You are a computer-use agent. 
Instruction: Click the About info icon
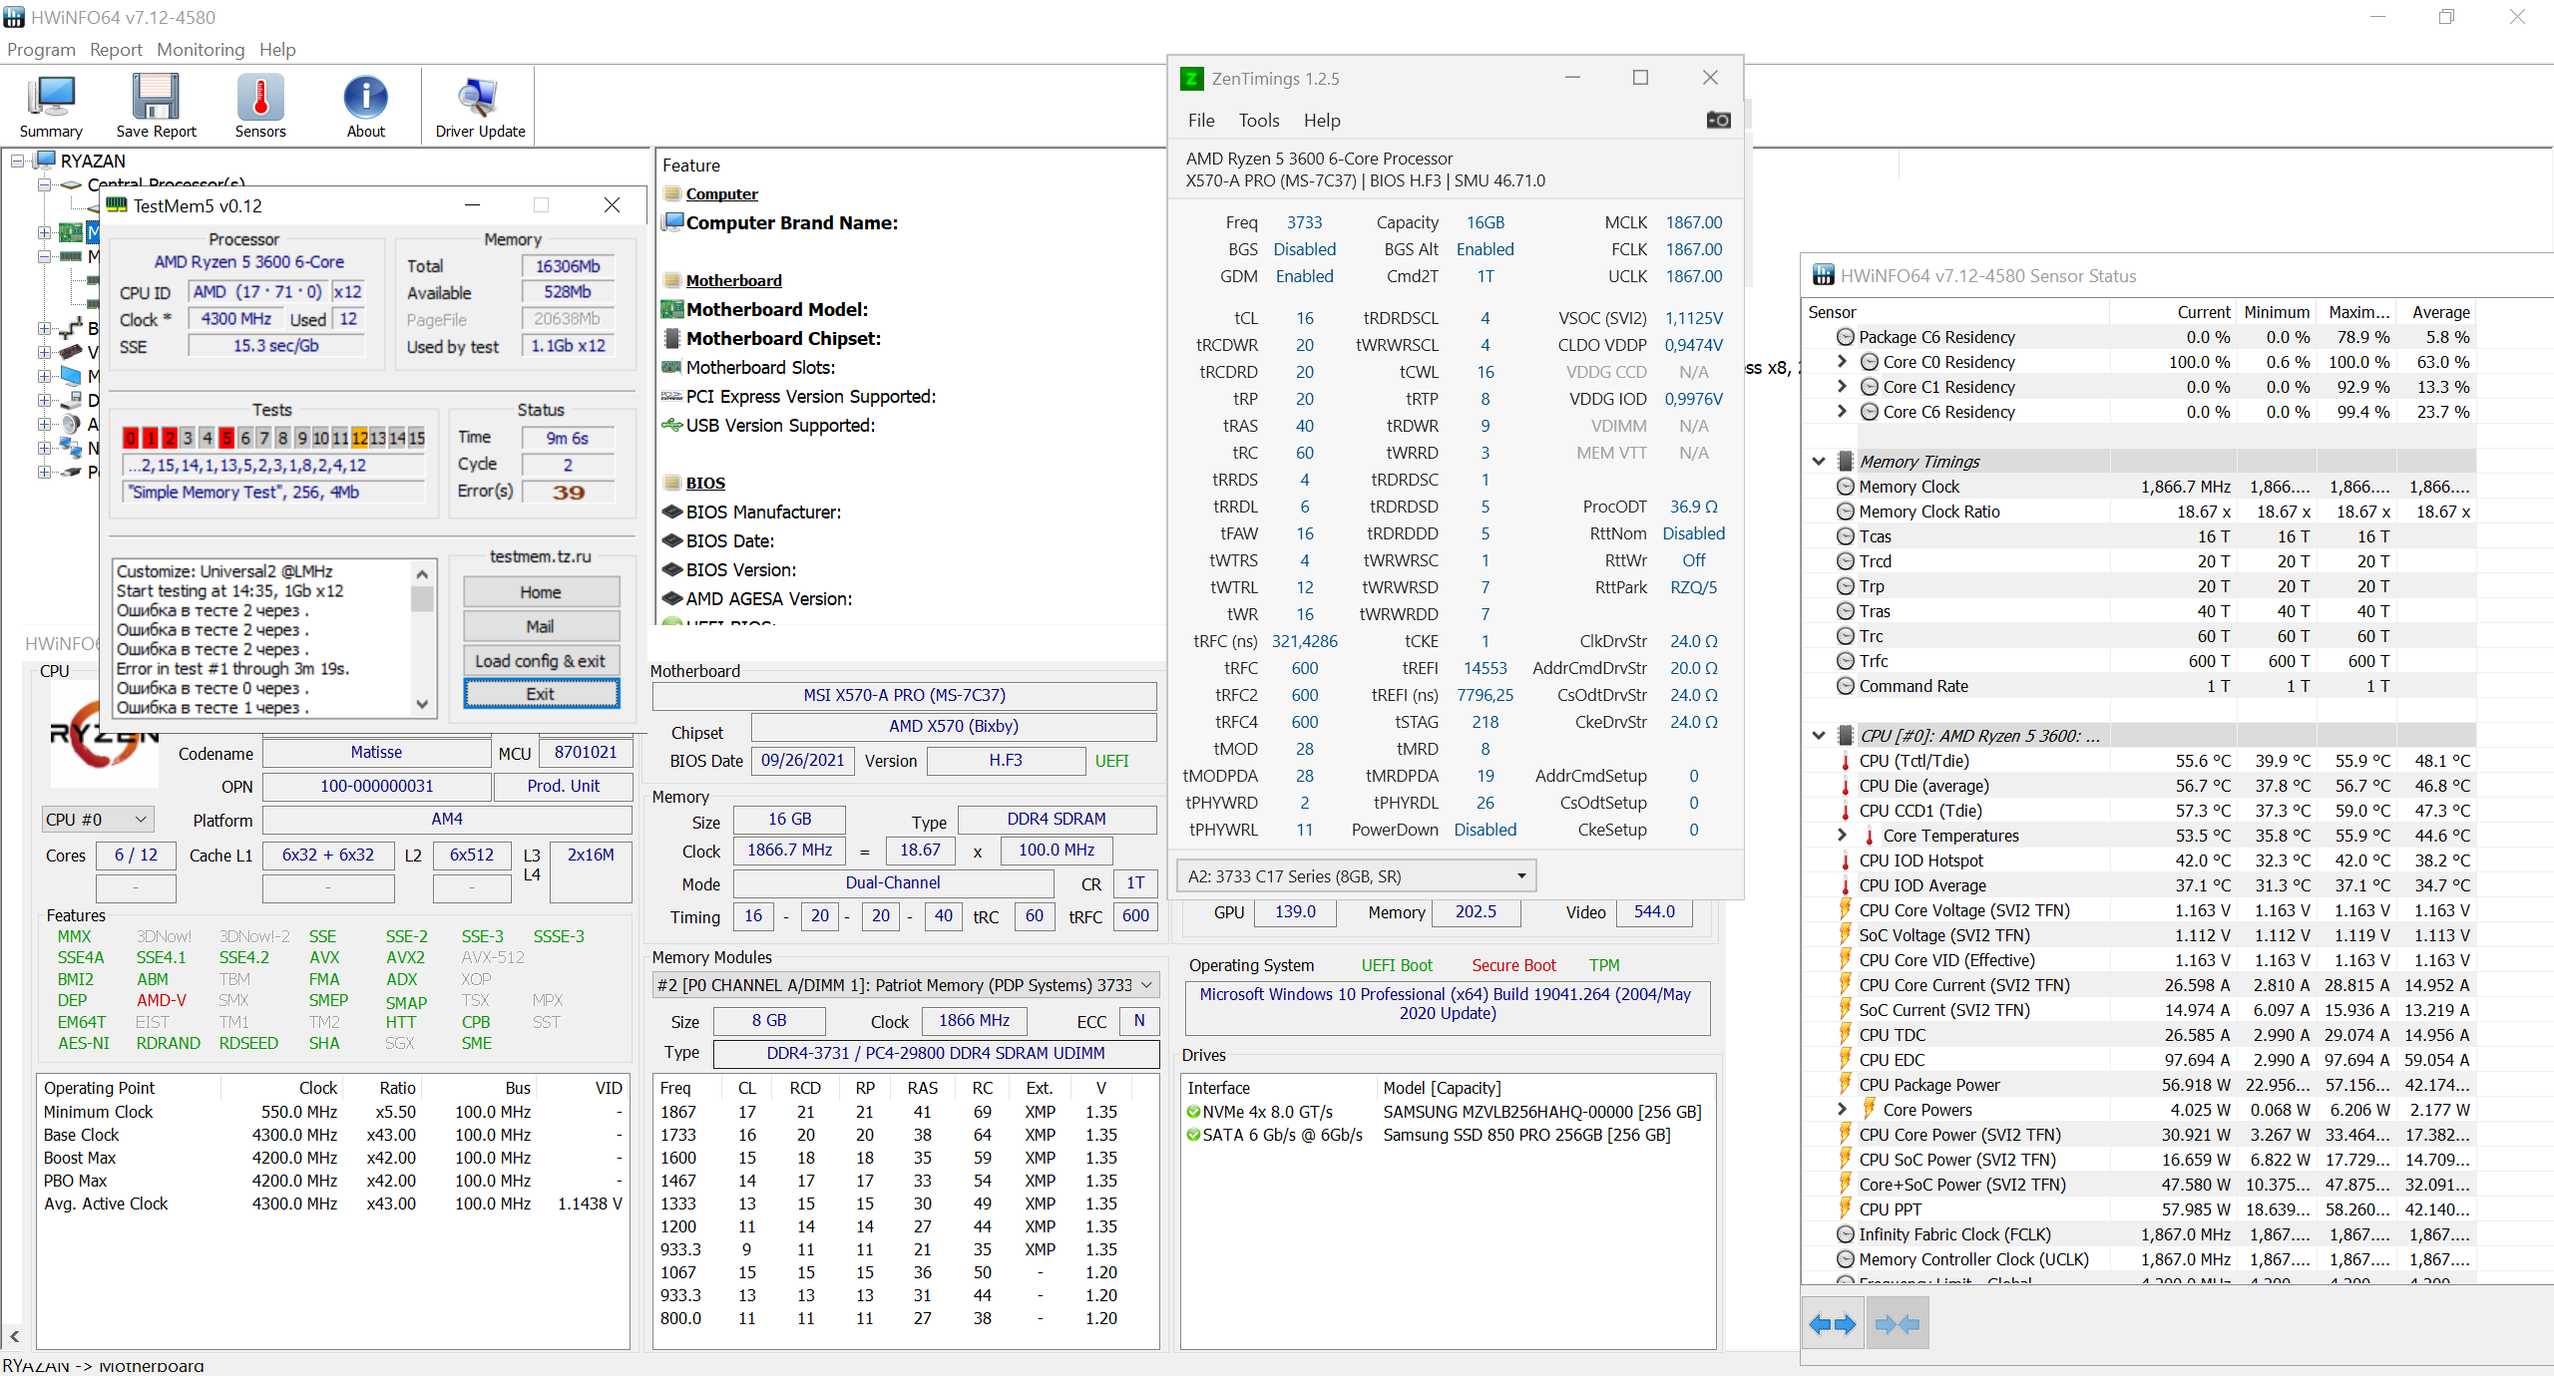coord(365,98)
